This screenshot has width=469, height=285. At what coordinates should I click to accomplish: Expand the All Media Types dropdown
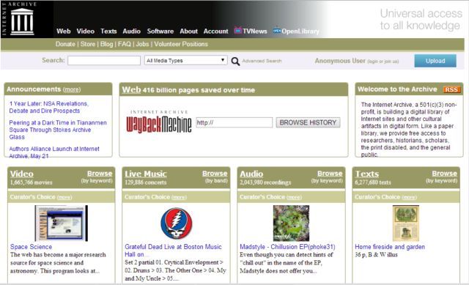(185, 60)
